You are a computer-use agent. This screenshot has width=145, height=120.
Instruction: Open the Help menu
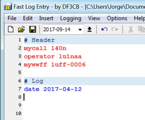point(140,18)
